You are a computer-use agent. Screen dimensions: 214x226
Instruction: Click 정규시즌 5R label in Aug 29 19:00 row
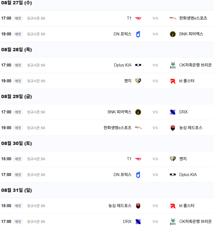pos(36,128)
